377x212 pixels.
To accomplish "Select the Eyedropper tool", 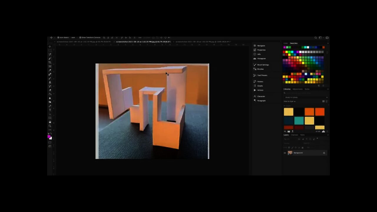I will tap(50, 70).
